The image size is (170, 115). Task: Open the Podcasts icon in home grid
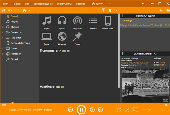click(x=77, y=21)
